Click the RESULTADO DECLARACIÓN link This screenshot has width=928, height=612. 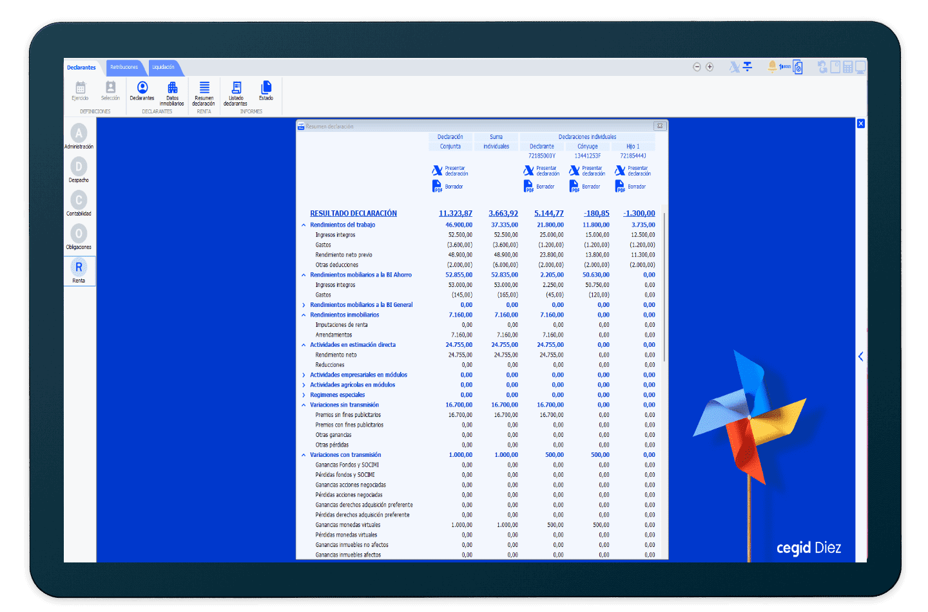(x=353, y=214)
